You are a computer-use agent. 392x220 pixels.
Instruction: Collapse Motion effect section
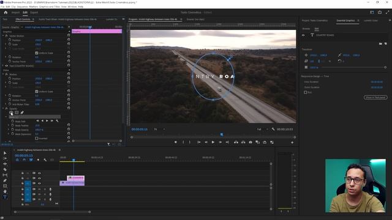(x=3, y=75)
